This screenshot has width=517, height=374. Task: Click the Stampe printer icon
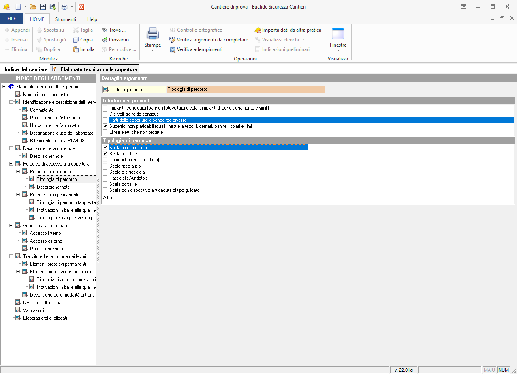click(153, 34)
